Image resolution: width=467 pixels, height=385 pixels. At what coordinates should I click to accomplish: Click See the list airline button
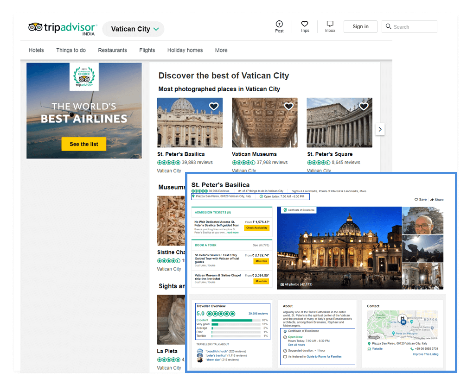[83, 144]
